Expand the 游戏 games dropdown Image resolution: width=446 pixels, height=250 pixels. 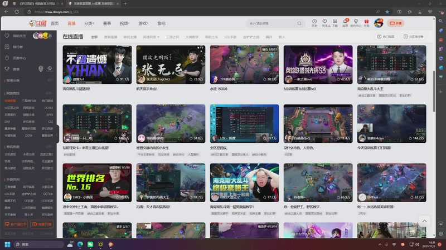pyautogui.click(x=143, y=23)
